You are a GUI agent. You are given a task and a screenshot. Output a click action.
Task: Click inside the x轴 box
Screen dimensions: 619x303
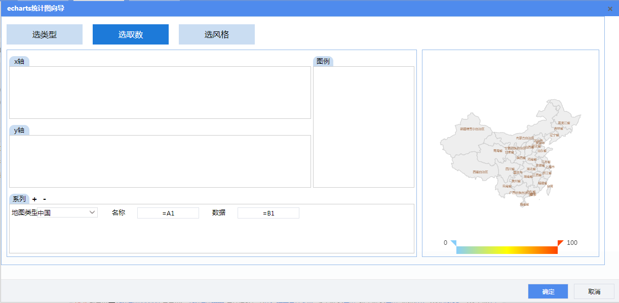click(x=160, y=92)
